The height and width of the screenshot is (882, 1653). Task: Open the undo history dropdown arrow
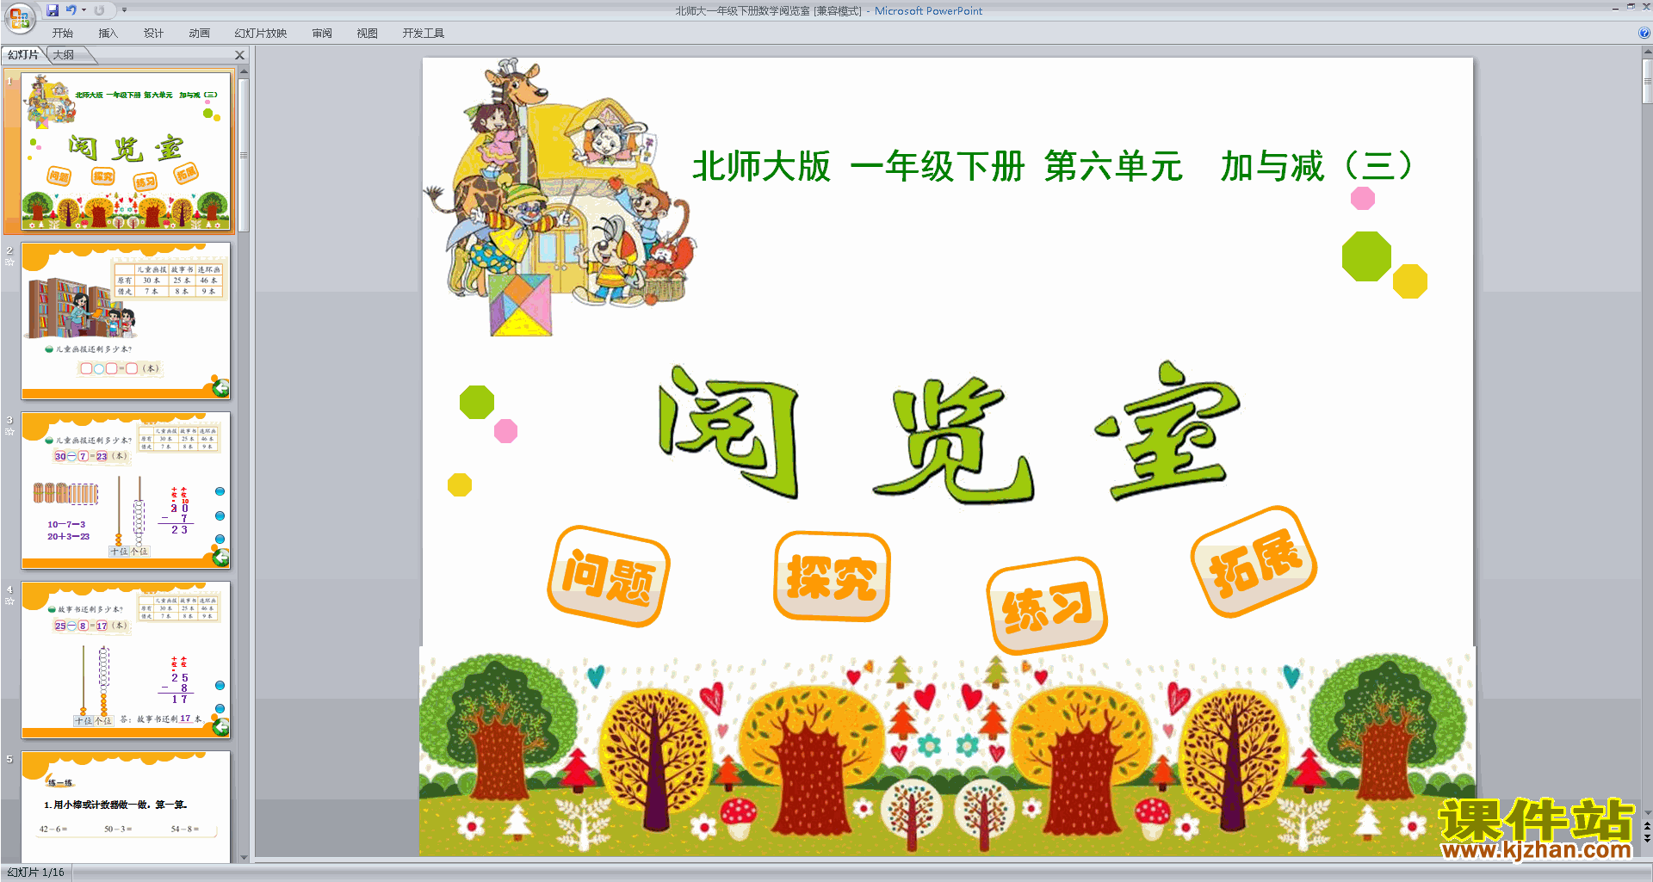tap(84, 10)
